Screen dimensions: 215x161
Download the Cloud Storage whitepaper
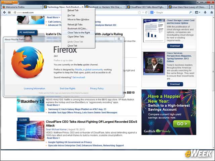pos(175,46)
